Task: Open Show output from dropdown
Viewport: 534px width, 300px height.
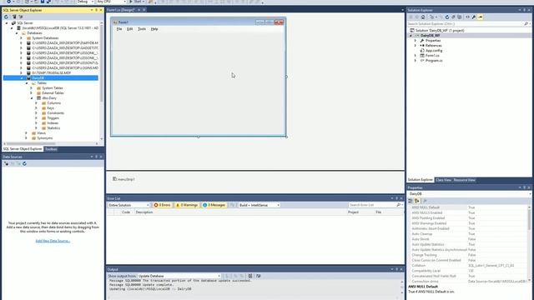Action: 179,276
